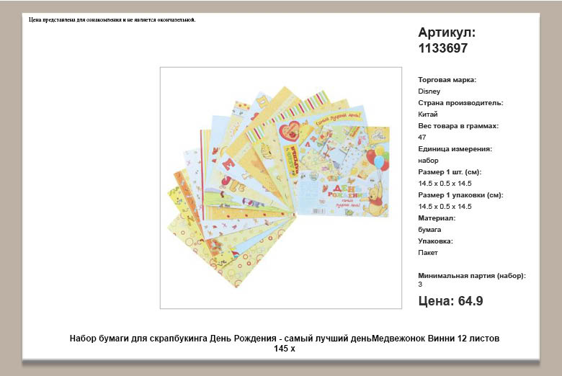Screen dimensions: 562x376
Task: Click the minimum batch value '3'
Action: pyautogui.click(x=420, y=285)
